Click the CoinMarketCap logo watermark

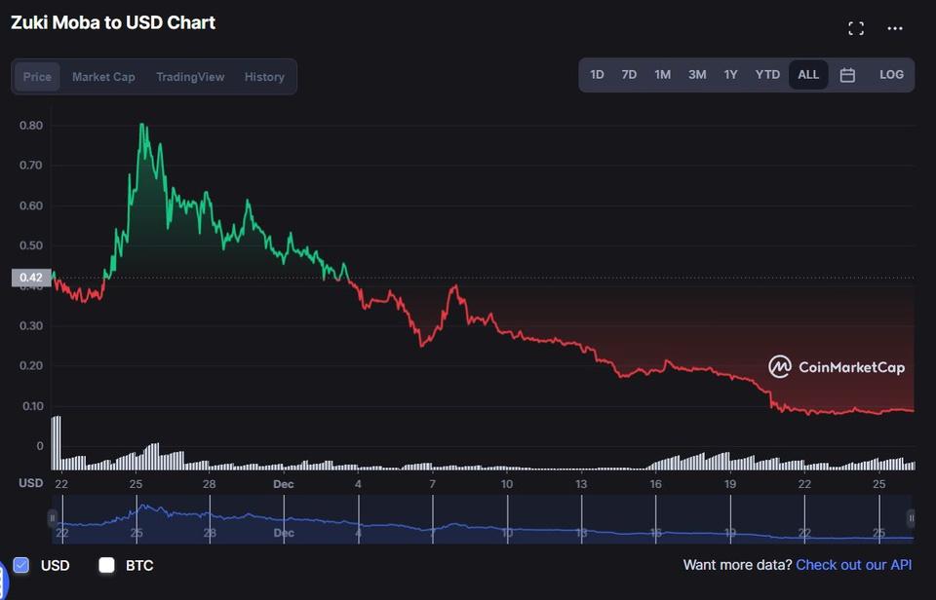(x=837, y=367)
